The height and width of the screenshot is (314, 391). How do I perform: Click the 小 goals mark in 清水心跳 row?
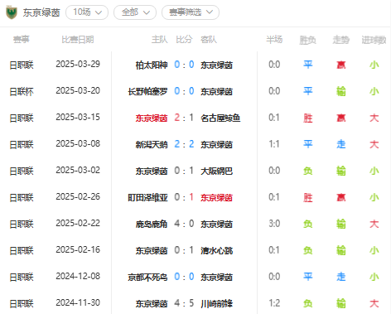pyautogui.click(x=374, y=250)
